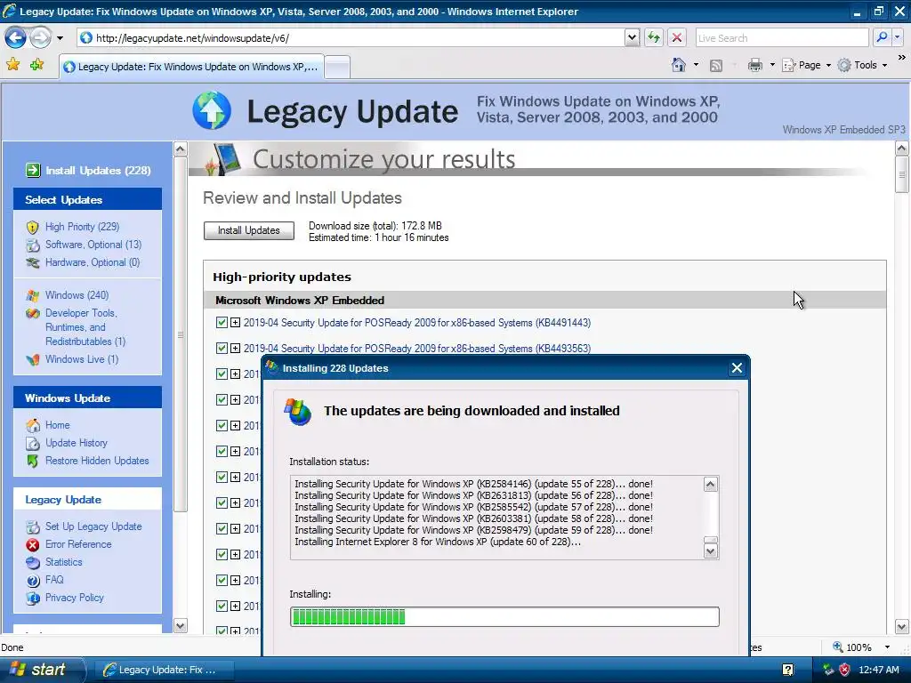This screenshot has width=911, height=683.
Task: Click the URL address bar field
Action: click(x=351, y=37)
